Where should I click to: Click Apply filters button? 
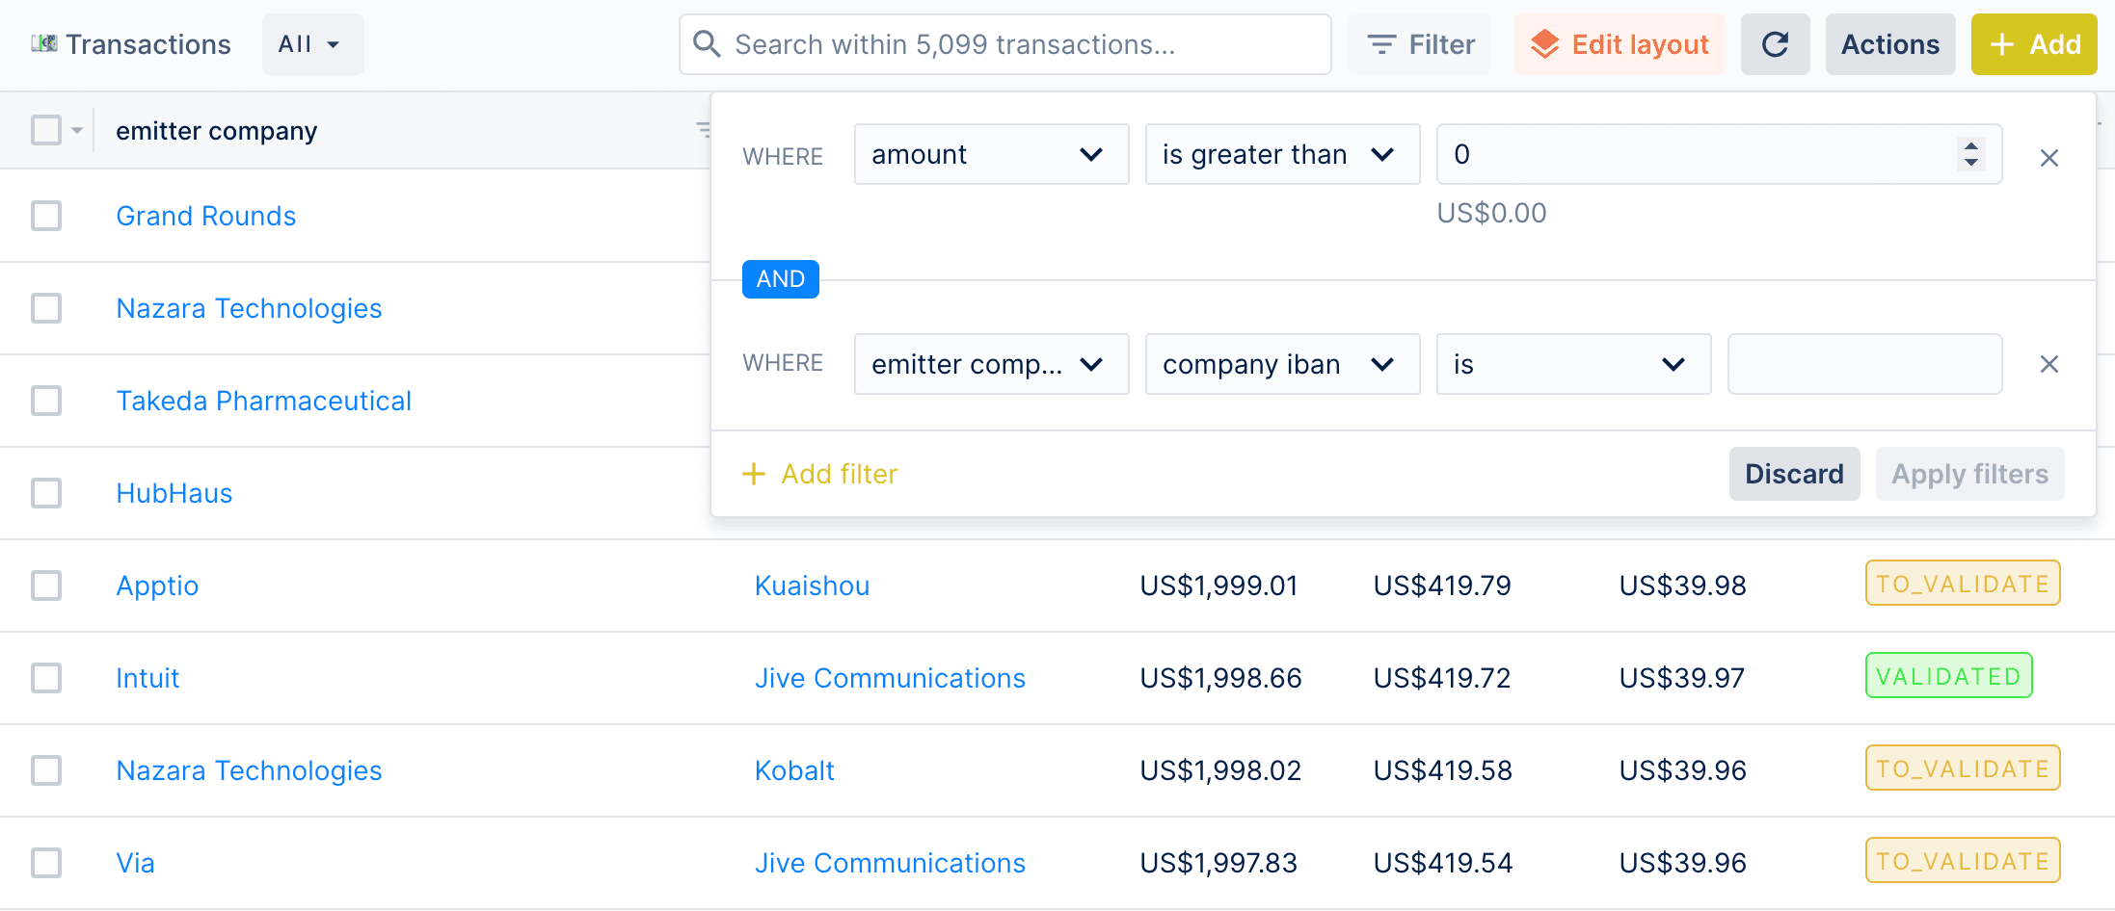(x=1969, y=474)
